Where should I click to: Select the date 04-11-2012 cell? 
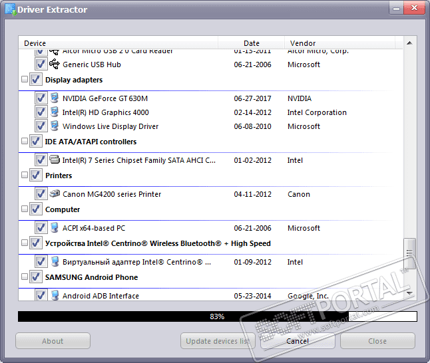point(252,194)
